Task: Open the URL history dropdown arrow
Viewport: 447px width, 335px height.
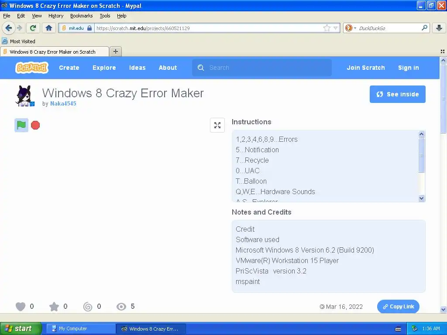Action: (336, 28)
